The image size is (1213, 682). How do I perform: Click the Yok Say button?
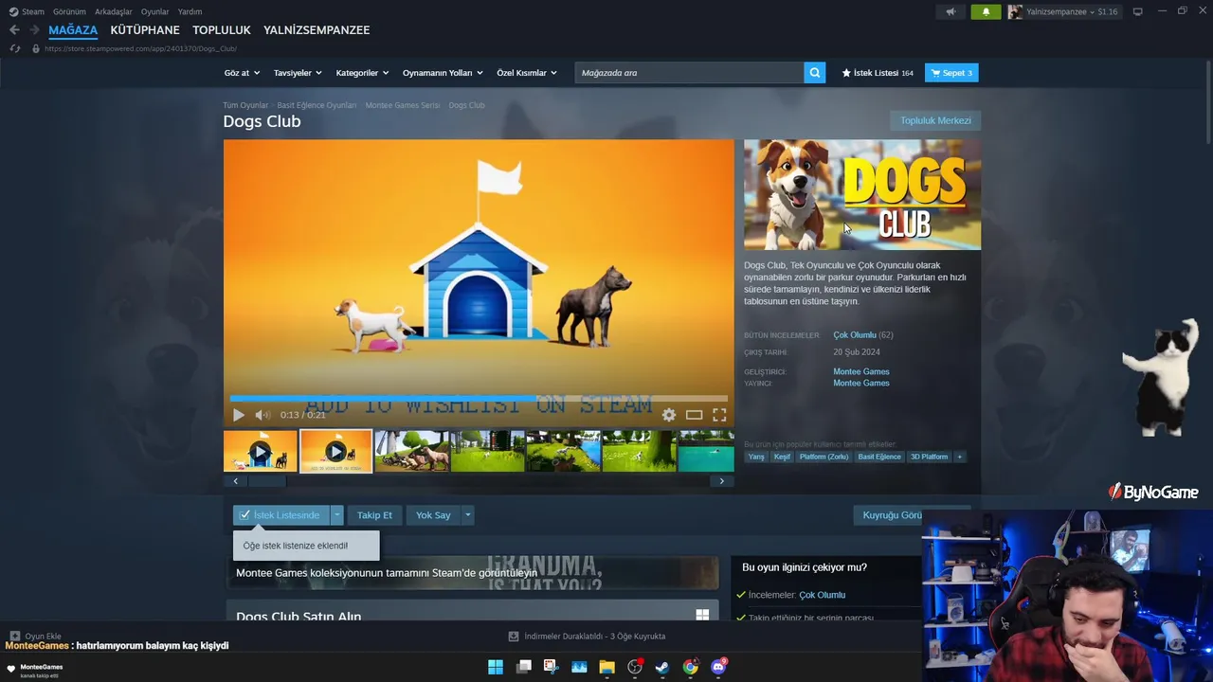coord(433,515)
